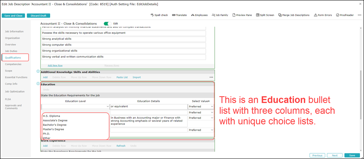Go to Approvals and Comments section
The height and width of the screenshot is (159, 364).
coord(13,107)
